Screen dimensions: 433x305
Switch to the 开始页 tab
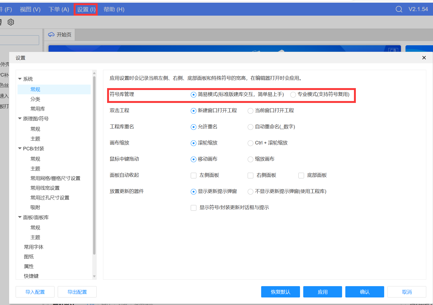point(60,35)
